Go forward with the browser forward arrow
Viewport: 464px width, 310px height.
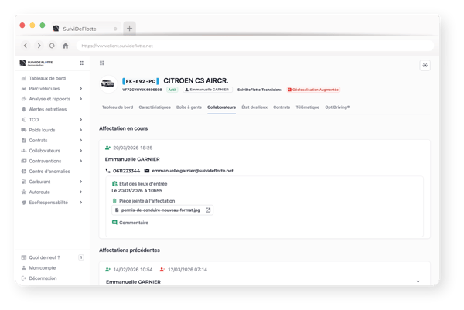(39, 46)
